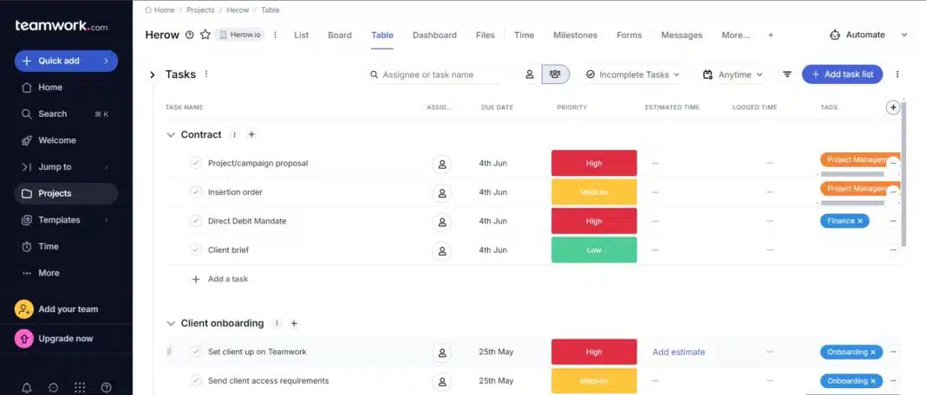Click the add column plus icon

pyautogui.click(x=893, y=107)
